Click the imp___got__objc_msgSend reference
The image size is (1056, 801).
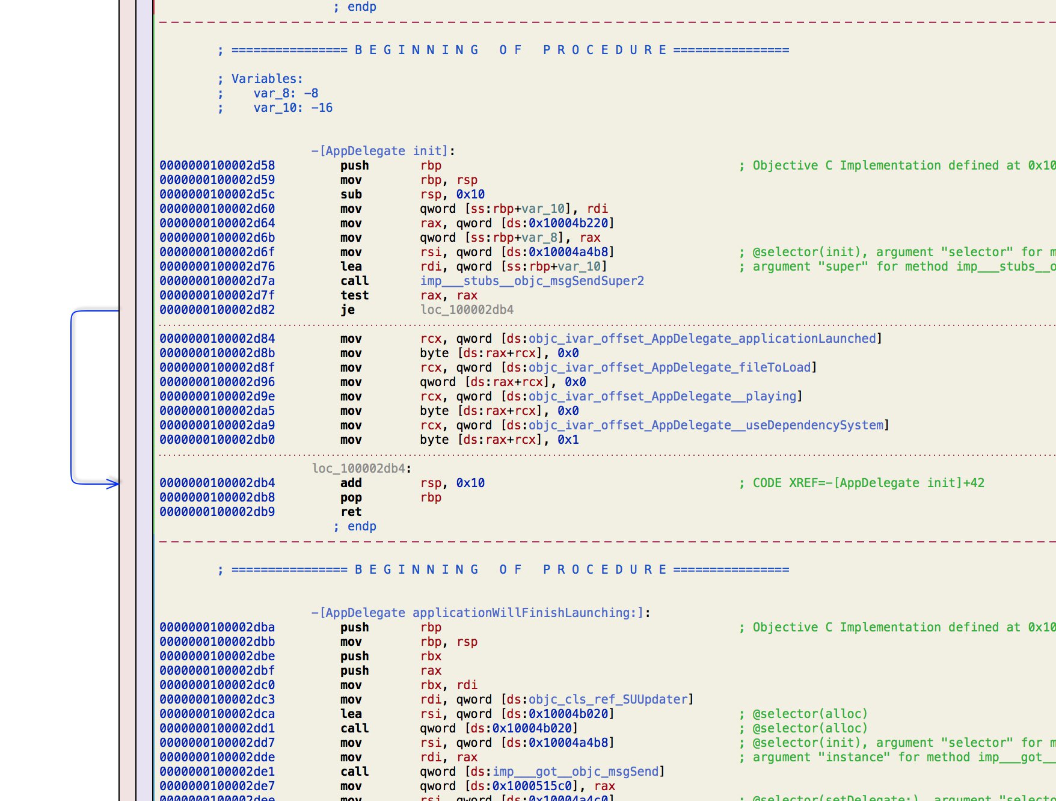pos(576,772)
